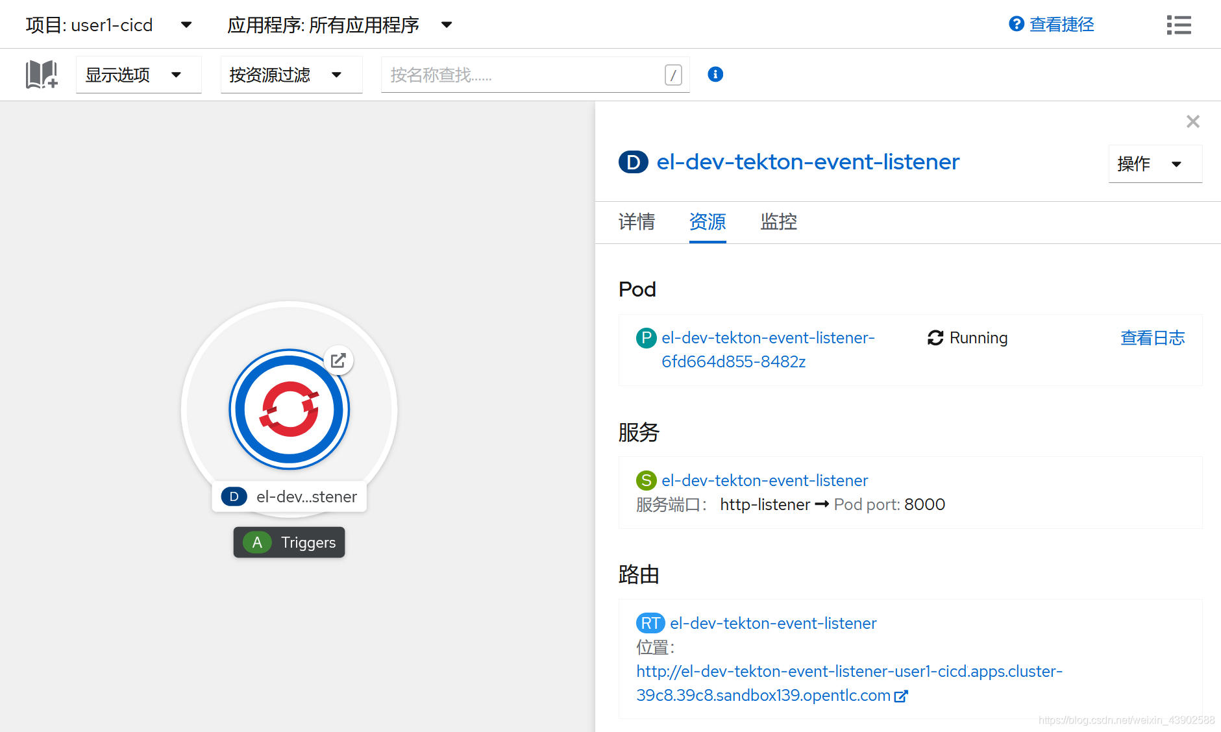Open the application 所有应用程序 dropdown

pos(339,25)
